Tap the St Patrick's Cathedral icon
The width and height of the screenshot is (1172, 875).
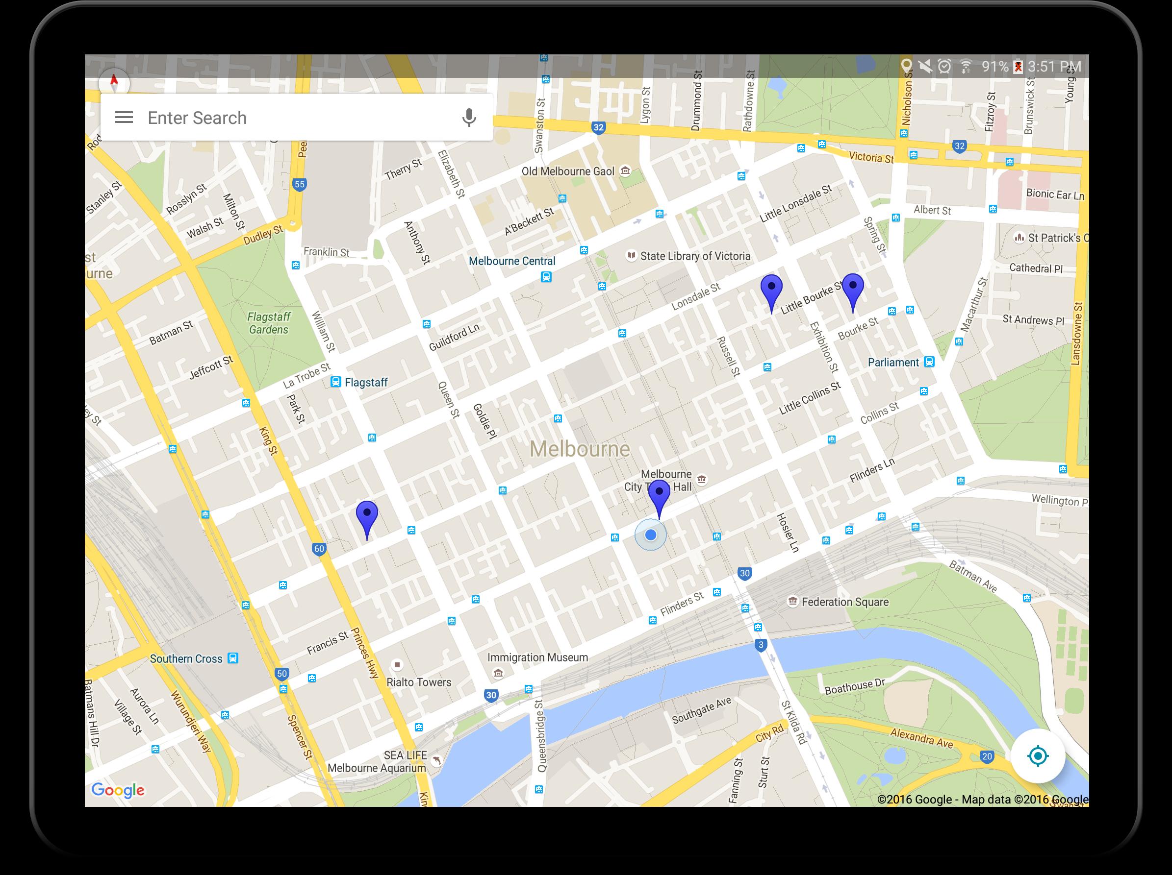click(1019, 237)
